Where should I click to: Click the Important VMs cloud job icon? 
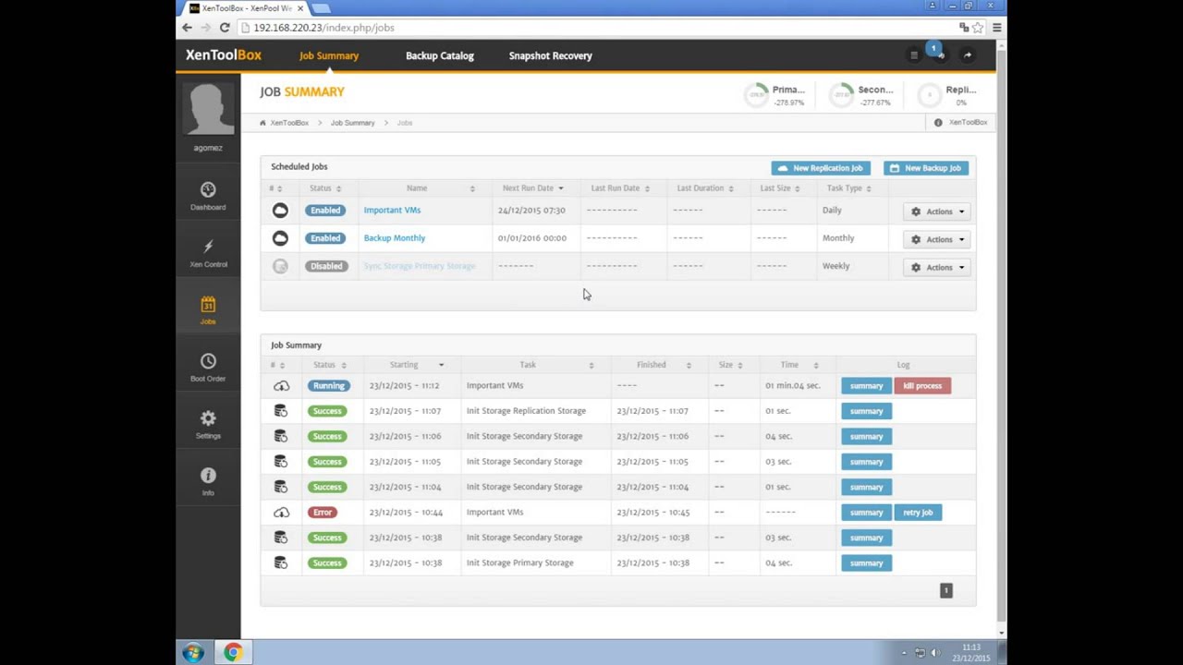coord(280,211)
